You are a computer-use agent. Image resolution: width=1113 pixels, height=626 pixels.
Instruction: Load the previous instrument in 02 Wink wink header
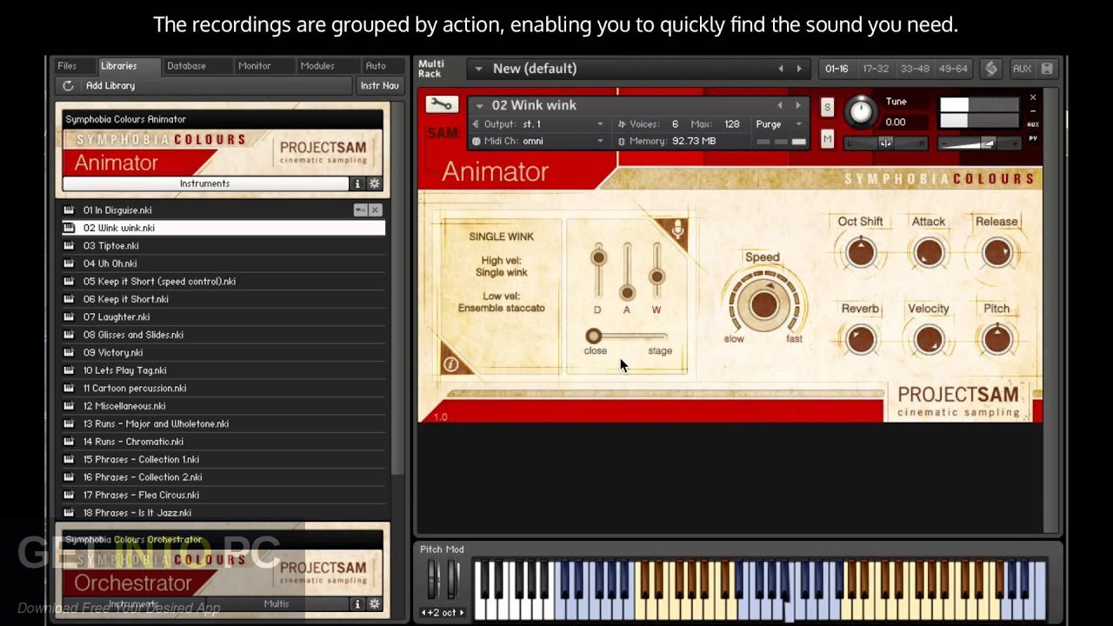(780, 105)
